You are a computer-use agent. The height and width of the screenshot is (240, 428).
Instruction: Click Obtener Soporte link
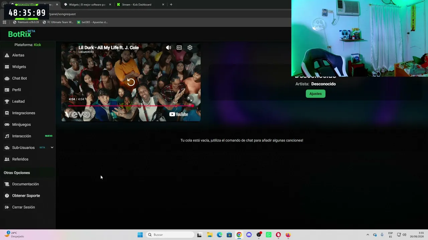point(26,196)
